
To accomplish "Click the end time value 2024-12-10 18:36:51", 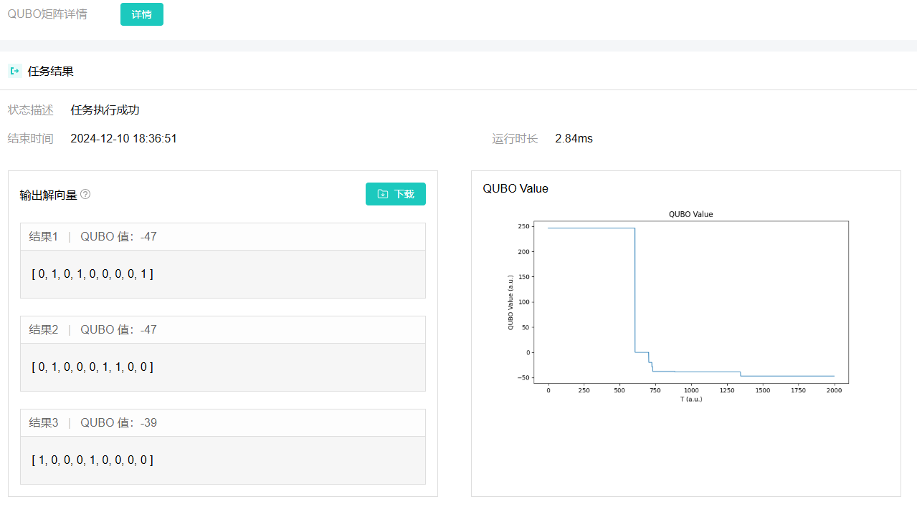I will coord(123,139).
